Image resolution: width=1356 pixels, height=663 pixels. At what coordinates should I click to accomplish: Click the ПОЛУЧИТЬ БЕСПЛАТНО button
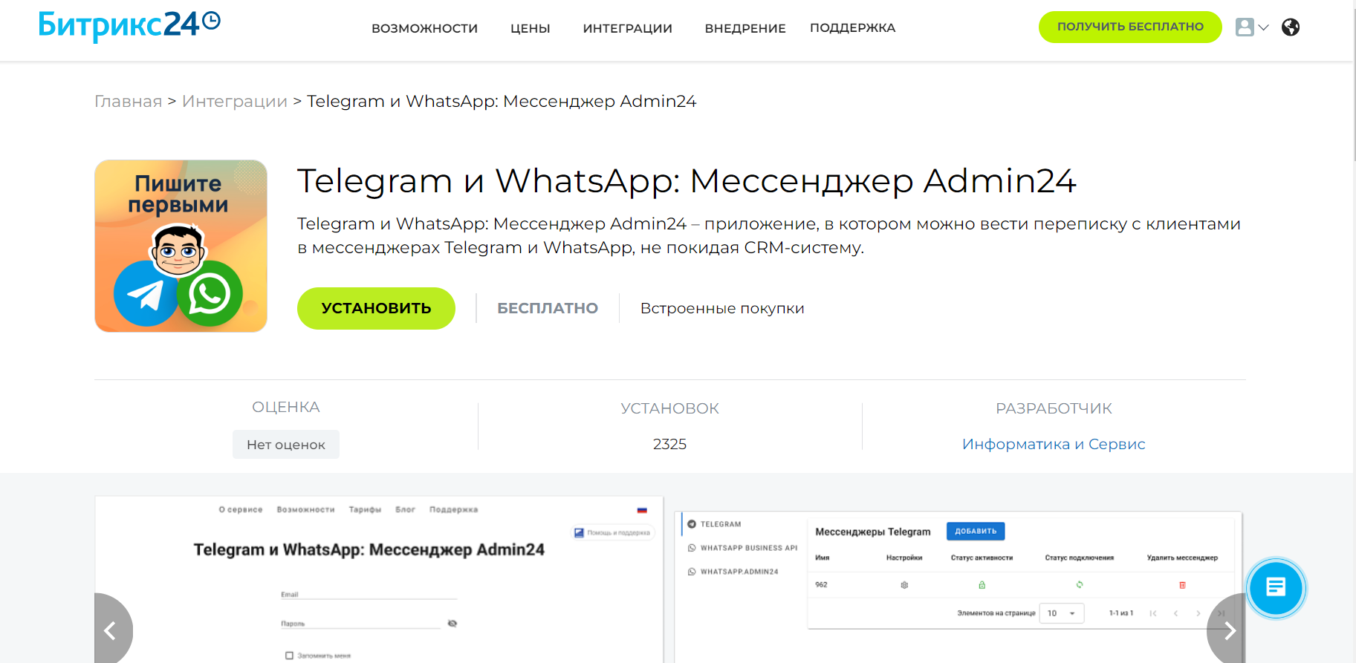(1130, 27)
